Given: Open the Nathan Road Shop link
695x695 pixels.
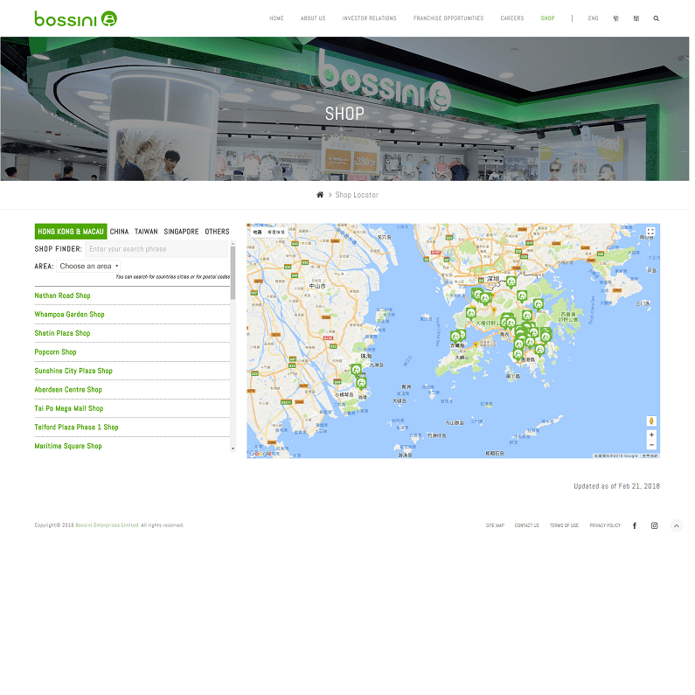Looking at the screenshot, I should coord(62,295).
